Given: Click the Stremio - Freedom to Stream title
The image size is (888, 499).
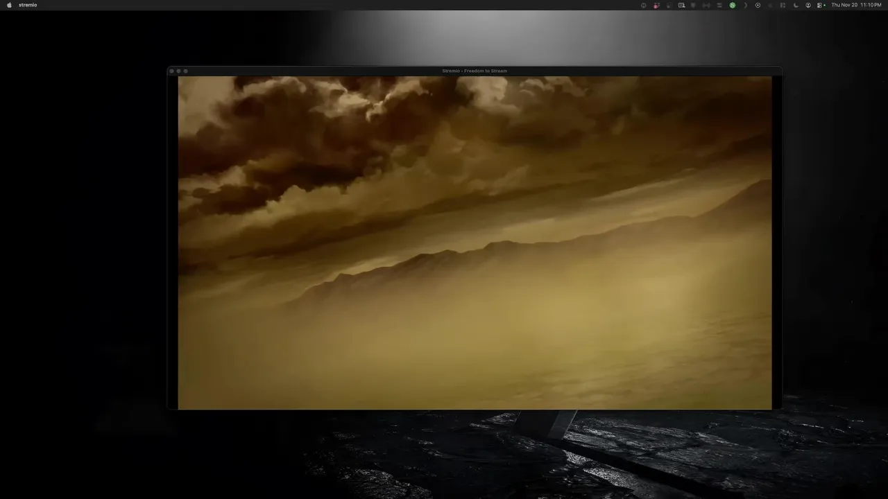Looking at the screenshot, I should pyautogui.click(x=475, y=71).
